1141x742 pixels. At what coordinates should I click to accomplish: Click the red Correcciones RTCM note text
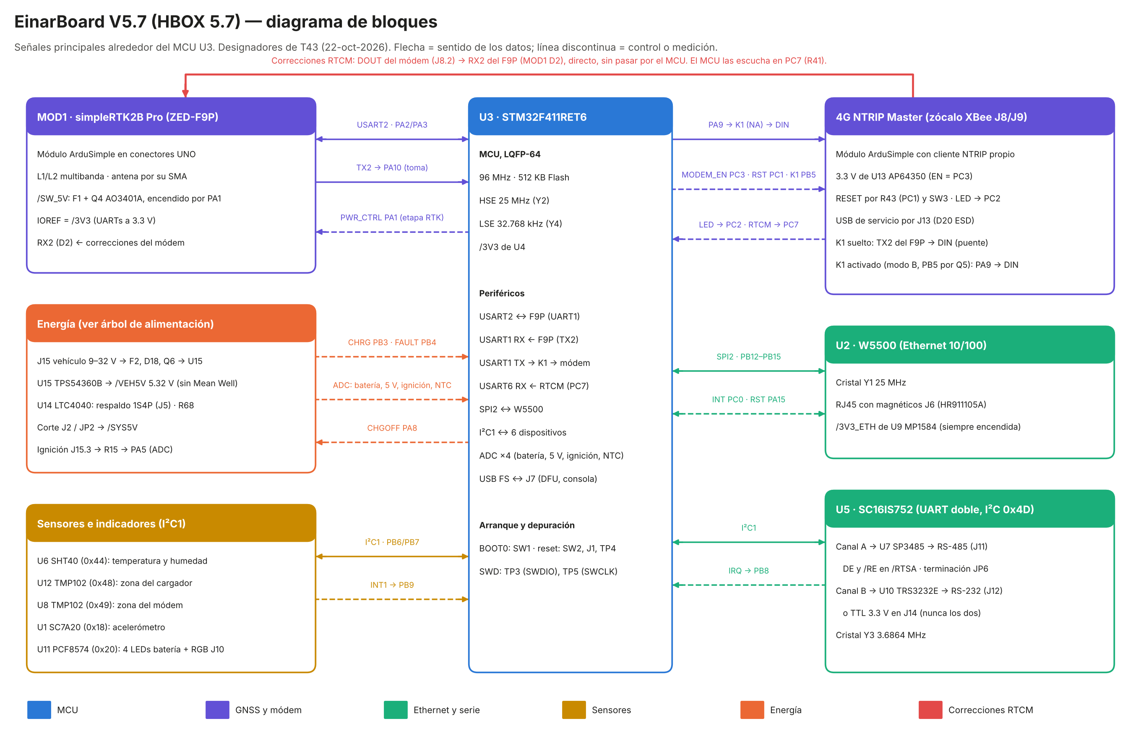point(549,60)
